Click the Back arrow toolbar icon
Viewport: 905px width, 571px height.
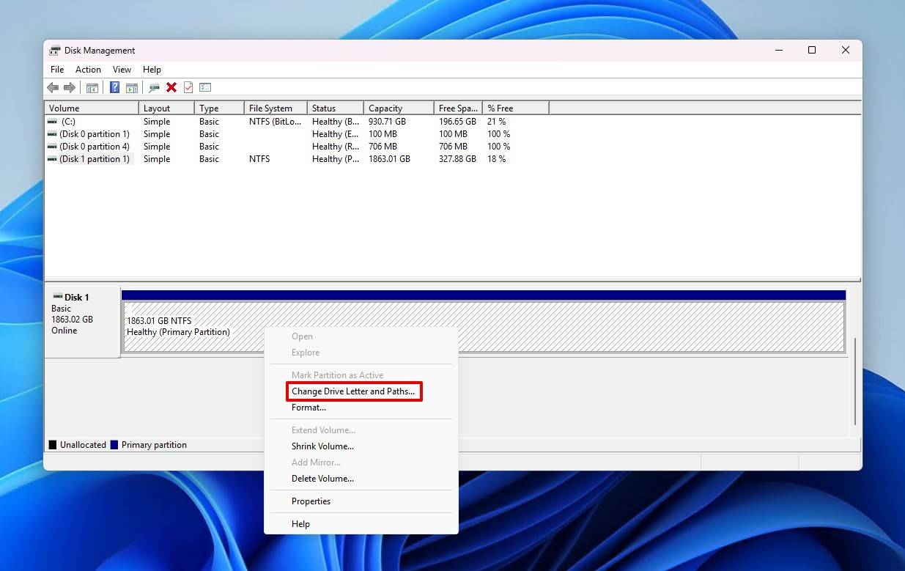click(53, 88)
